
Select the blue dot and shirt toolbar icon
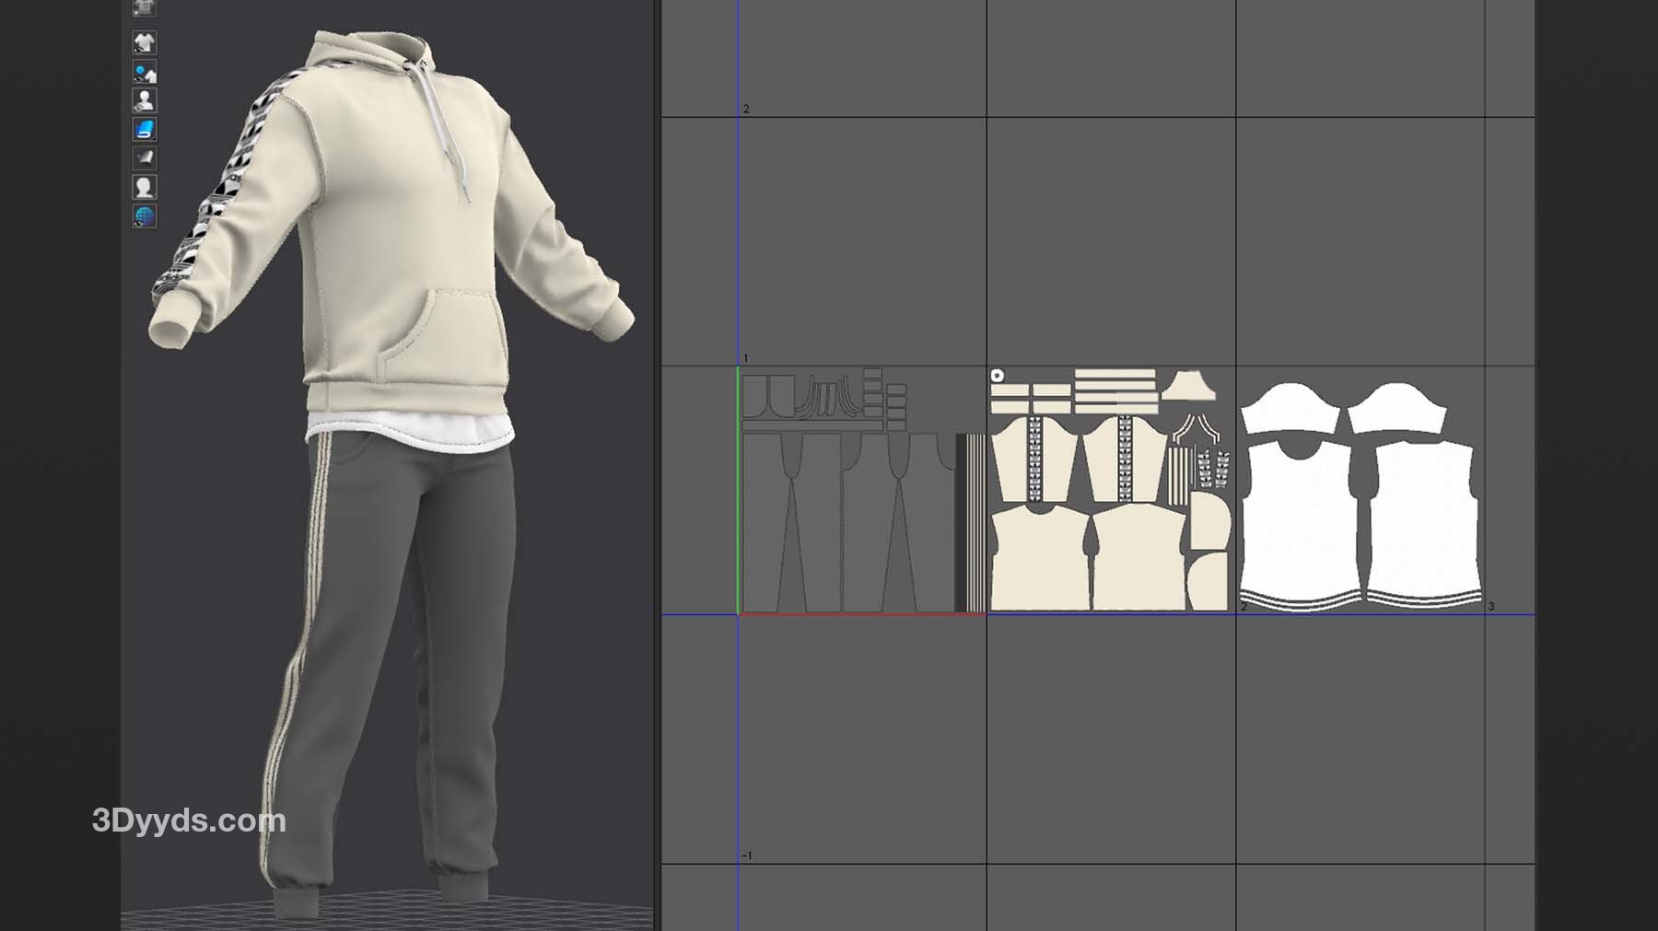coord(145,72)
